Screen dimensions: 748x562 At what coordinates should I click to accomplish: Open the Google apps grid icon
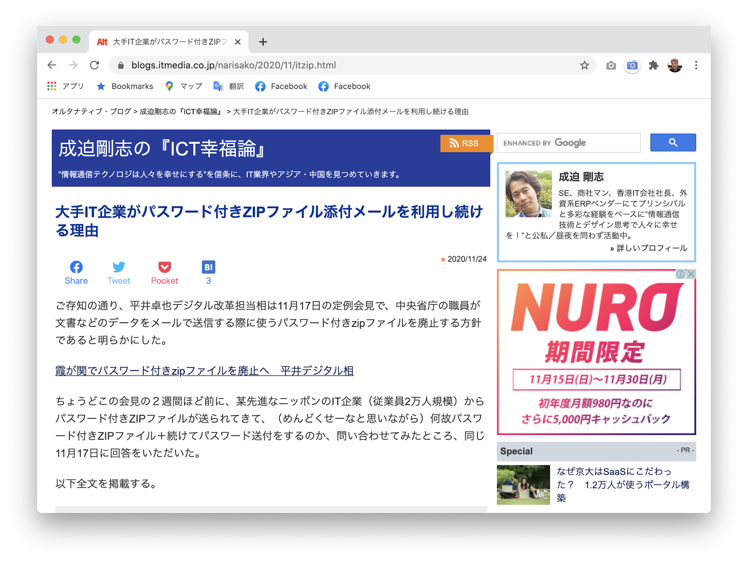pos(51,86)
